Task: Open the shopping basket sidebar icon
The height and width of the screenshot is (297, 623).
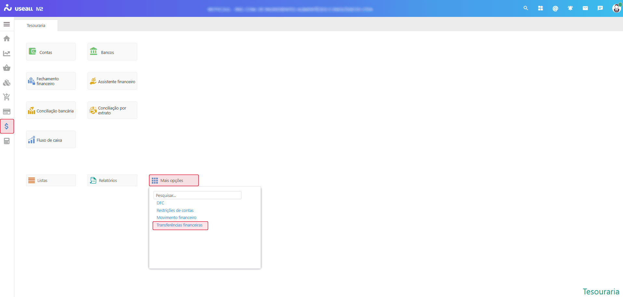Action: (x=7, y=68)
